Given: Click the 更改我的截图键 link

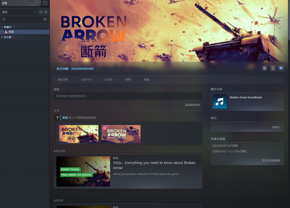Looking at the screenshot, I should [271, 160].
